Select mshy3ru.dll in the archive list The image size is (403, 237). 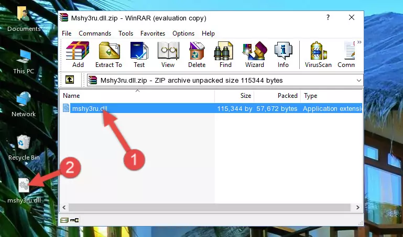click(90, 108)
